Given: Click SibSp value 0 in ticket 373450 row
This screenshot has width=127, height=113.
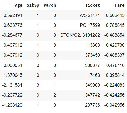Looking at the screenshot, I should [x=38, y=55].
